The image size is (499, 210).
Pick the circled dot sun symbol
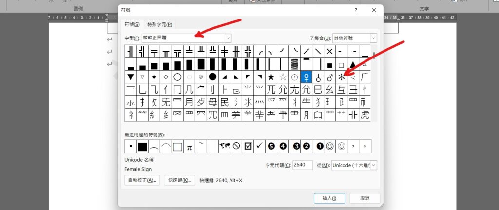tap(295, 77)
